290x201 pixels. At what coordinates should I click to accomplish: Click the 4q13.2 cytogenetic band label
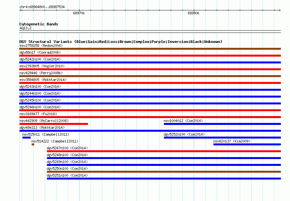(25, 28)
